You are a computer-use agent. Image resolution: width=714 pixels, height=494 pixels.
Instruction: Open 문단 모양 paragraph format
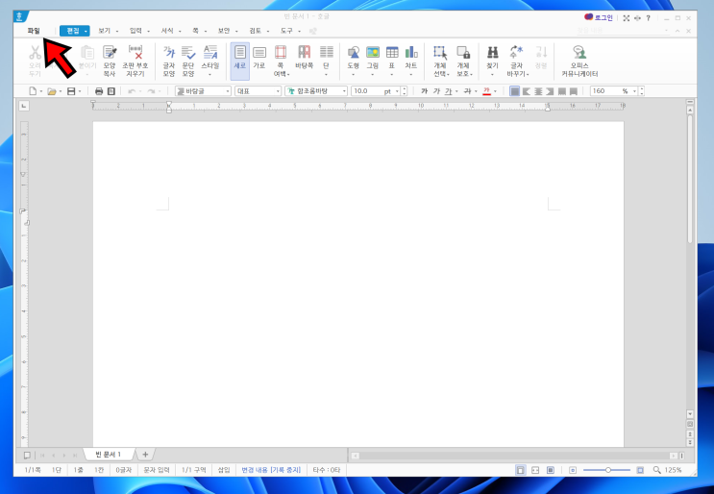pos(188,61)
